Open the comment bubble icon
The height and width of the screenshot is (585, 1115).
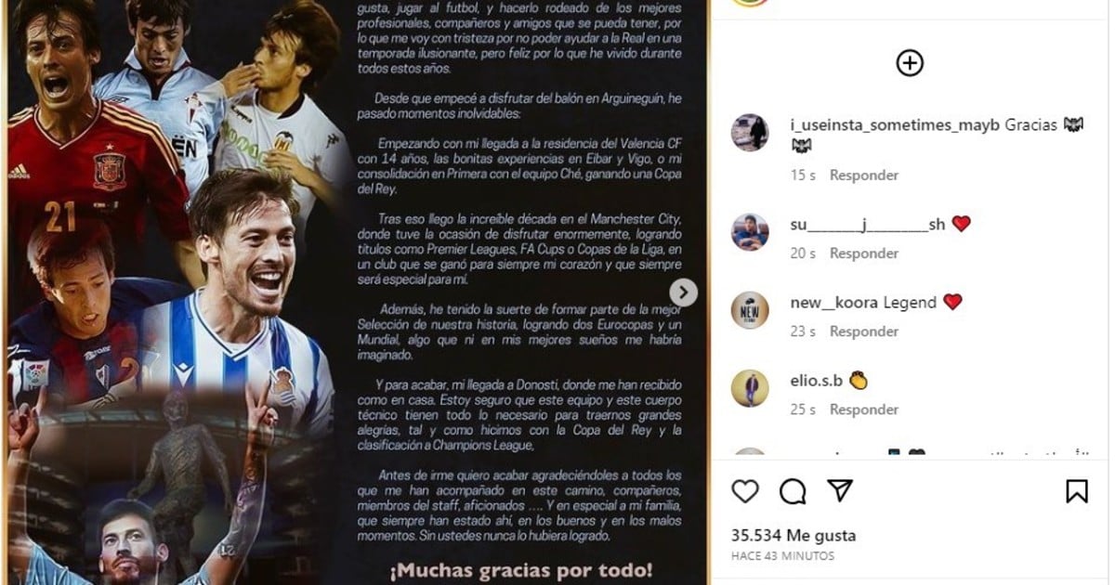click(x=793, y=491)
